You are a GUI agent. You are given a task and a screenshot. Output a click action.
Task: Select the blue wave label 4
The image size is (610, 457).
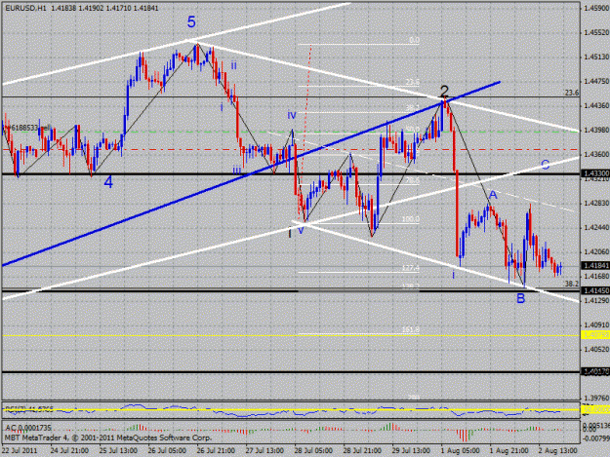pyautogui.click(x=108, y=182)
